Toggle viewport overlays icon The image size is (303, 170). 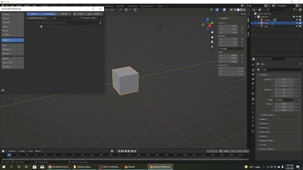click(224, 9)
